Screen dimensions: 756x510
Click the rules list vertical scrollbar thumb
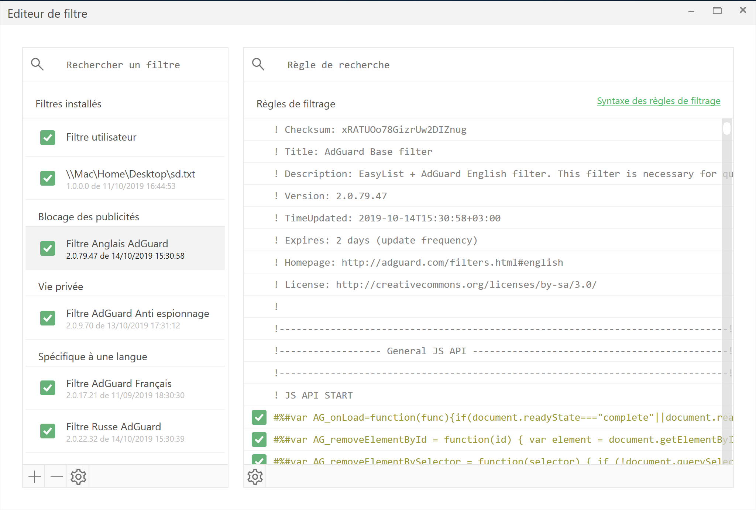pos(727,128)
